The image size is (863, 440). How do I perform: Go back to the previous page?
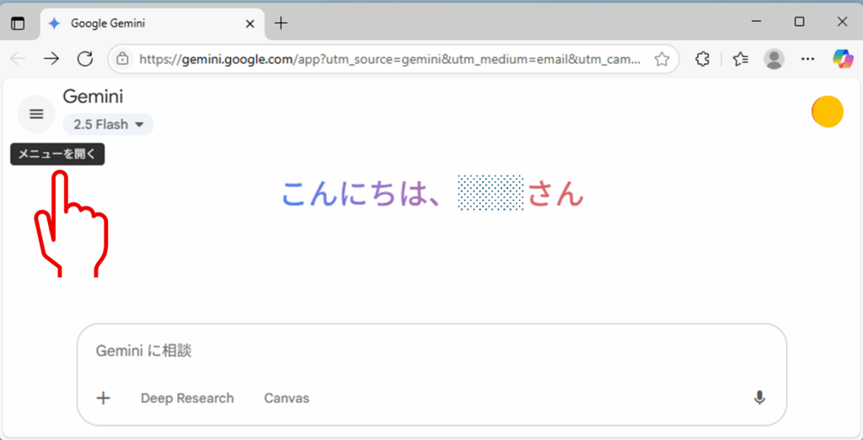coord(18,59)
